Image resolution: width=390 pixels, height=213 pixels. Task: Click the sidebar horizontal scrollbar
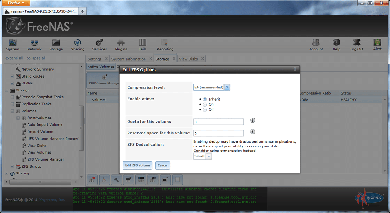tap(40, 182)
